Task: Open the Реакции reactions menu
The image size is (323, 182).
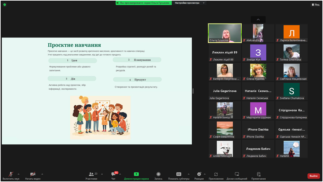Action: point(199,175)
